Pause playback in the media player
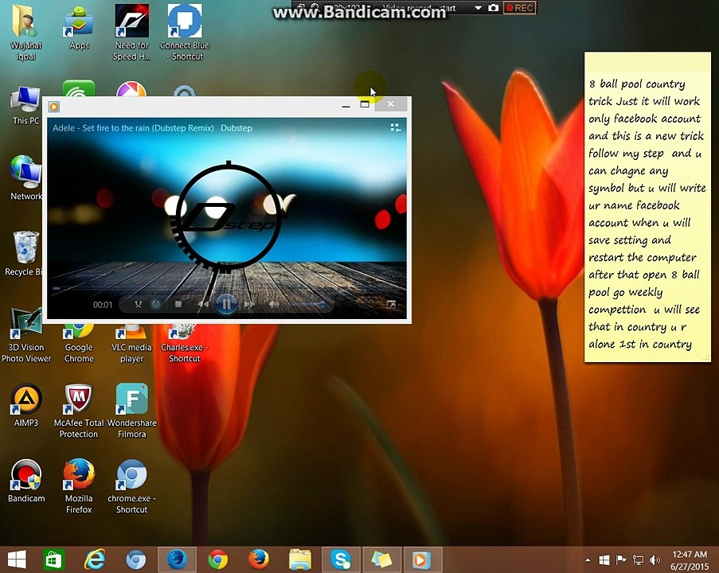This screenshot has height=573, width=719. [x=226, y=304]
